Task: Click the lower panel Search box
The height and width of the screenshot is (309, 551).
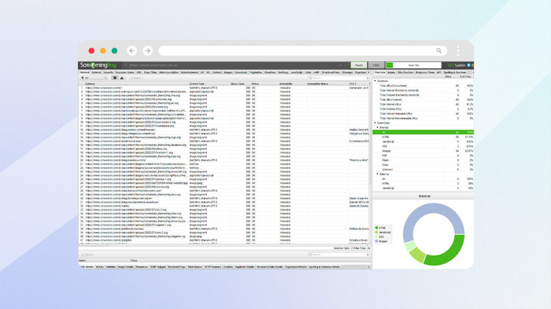Action: point(339,255)
